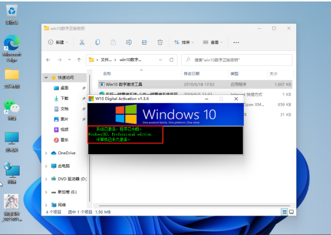This screenshot has width=331, height=235.
Task: Open the three-dots See more menu
Action: (236, 43)
